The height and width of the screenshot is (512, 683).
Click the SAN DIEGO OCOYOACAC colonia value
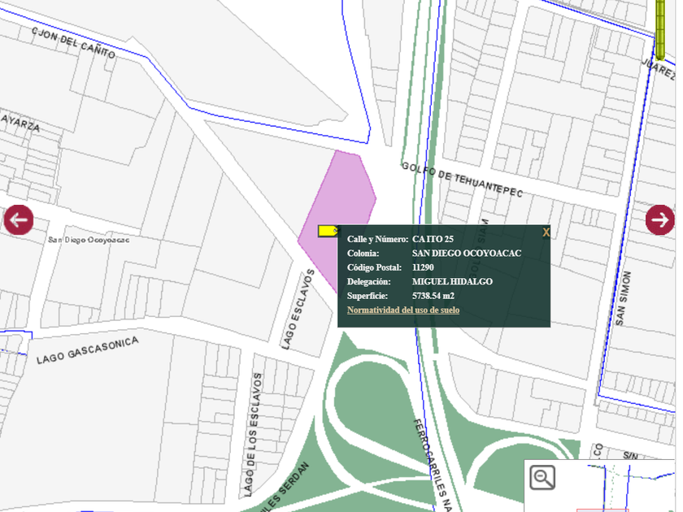click(x=467, y=254)
